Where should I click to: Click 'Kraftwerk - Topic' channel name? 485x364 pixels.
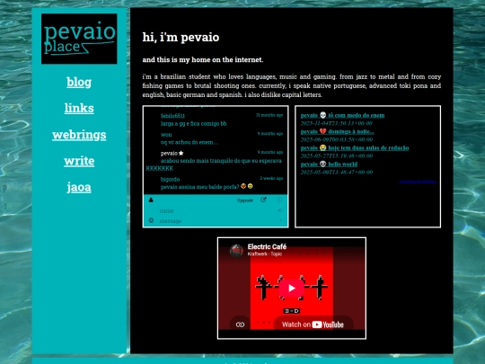265,253
